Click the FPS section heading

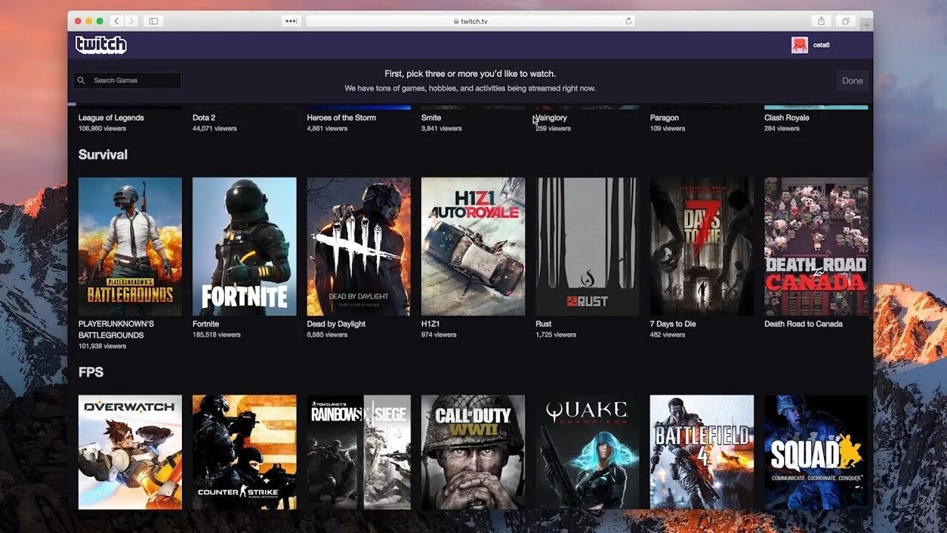pyautogui.click(x=91, y=372)
